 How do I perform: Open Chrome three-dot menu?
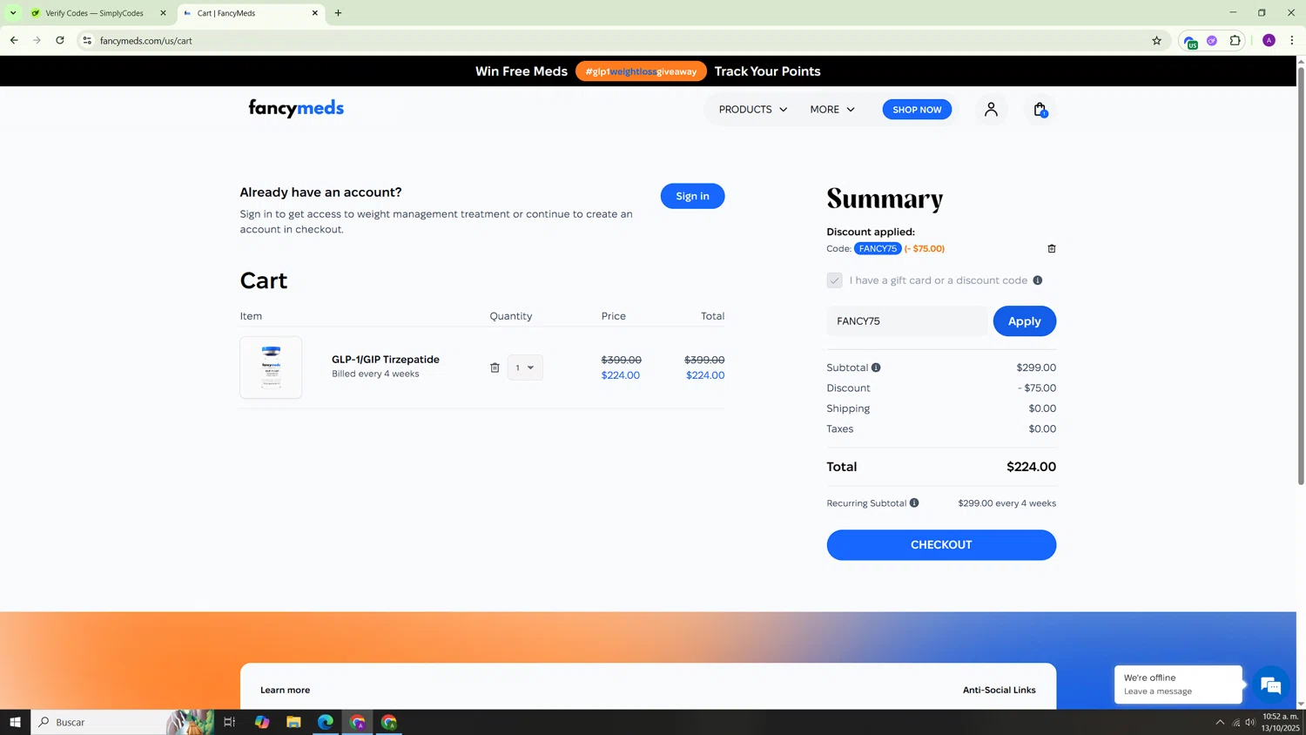pos(1292,40)
